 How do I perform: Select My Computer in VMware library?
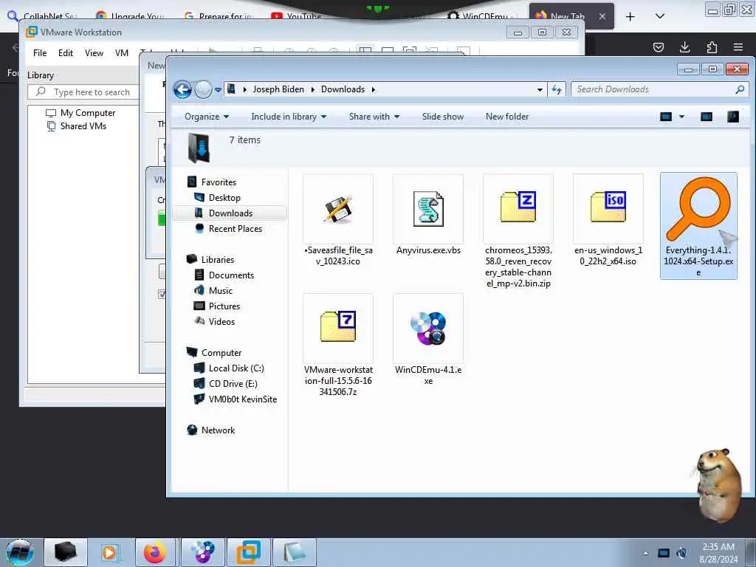(80, 113)
